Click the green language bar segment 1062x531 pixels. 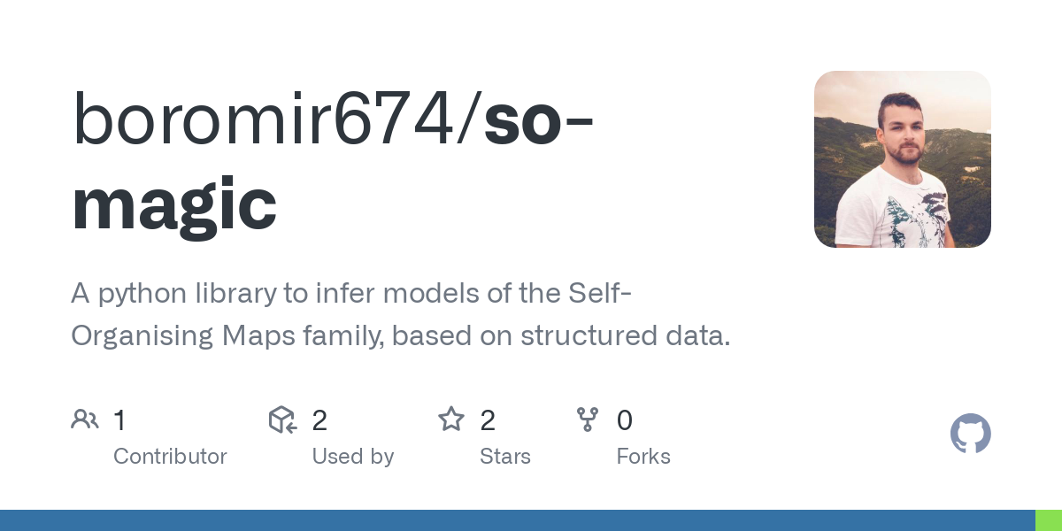pyautogui.click(x=1049, y=520)
